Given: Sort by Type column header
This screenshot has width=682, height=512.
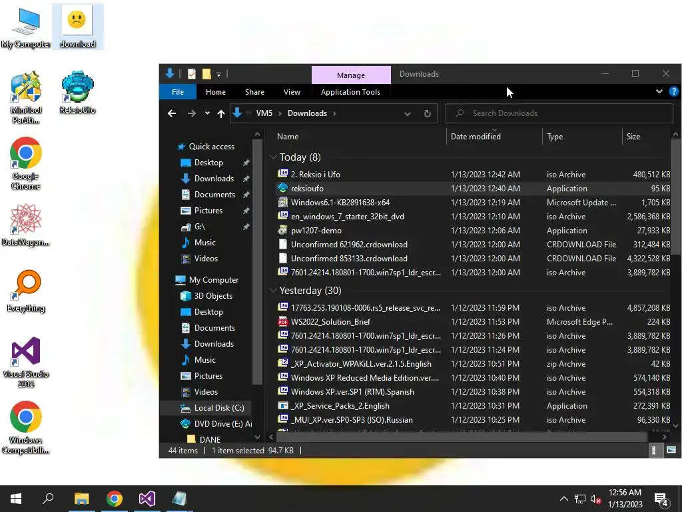Looking at the screenshot, I should (x=555, y=136).
